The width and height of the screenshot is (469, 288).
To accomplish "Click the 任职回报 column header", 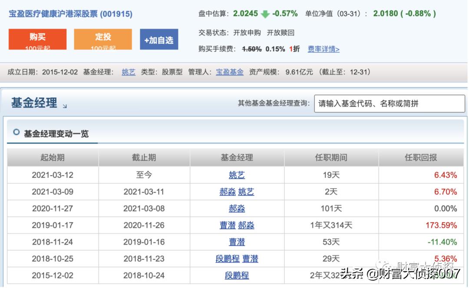I will (x=421, y=158).
